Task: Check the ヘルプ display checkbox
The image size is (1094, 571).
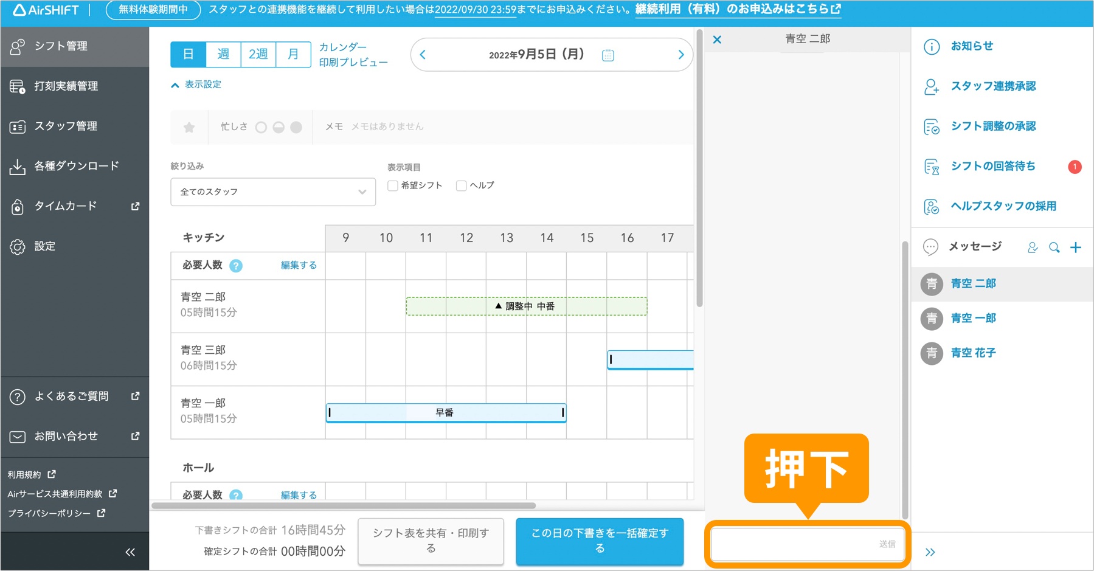Action: tap(460, 185)
